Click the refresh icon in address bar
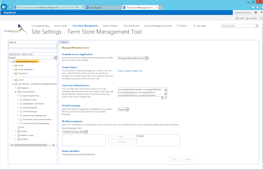 tap(83, 7)
